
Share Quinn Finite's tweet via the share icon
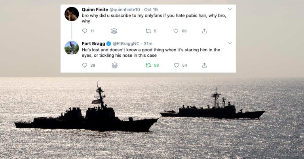tap(205, 31)
